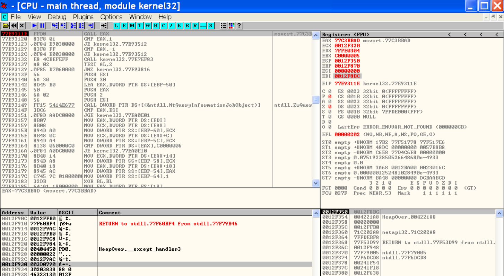Close the debugged program with X toolbar icon
This screenshot has height=276, width=504.
click(22, 26)
